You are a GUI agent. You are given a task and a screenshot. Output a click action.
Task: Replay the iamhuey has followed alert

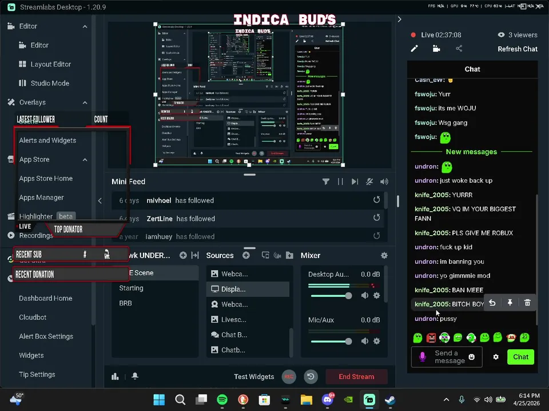pos(376,236)
